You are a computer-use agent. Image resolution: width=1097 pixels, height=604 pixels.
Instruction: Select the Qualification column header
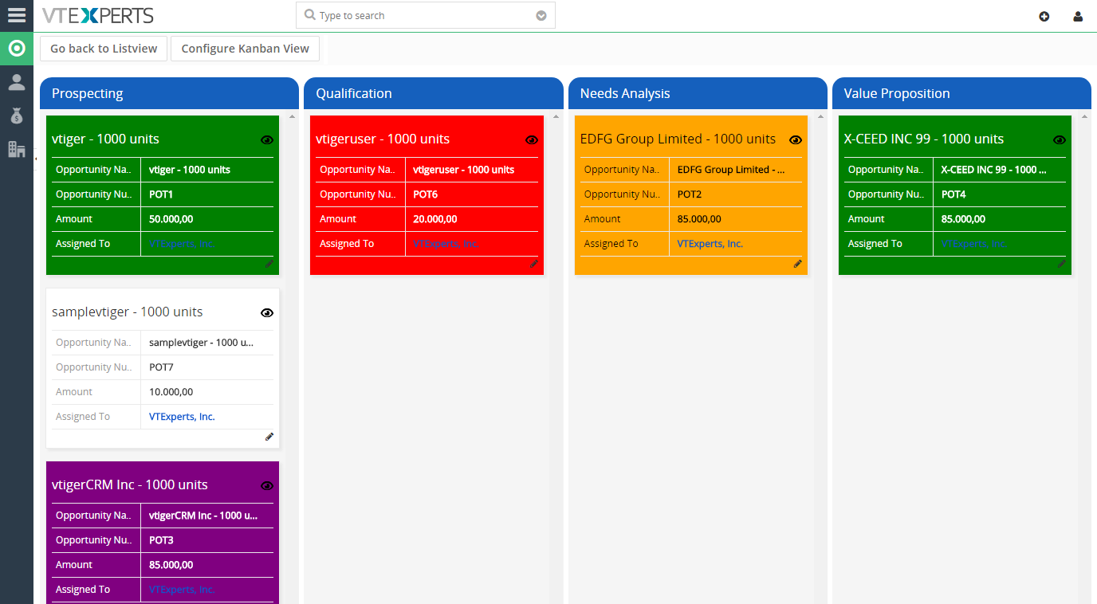434,93
